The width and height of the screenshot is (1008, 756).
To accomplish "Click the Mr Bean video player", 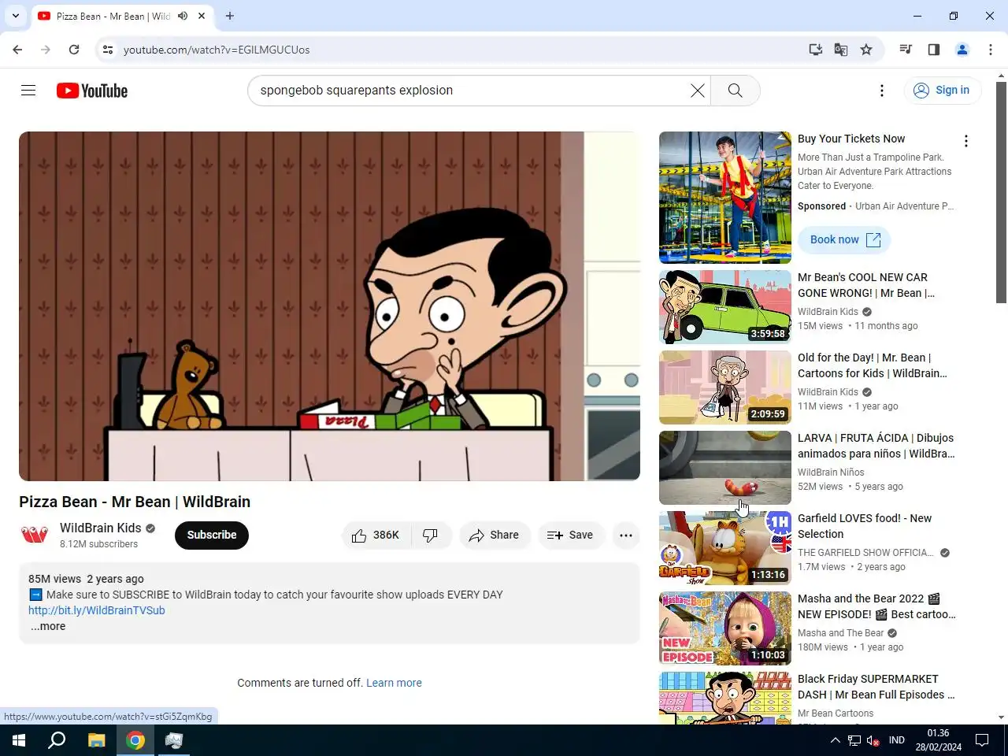I will (x=329, y=306).
